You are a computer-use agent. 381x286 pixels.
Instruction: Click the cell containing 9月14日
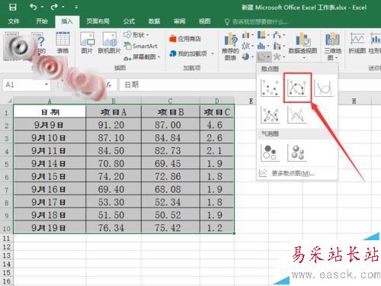pos(50,163)
